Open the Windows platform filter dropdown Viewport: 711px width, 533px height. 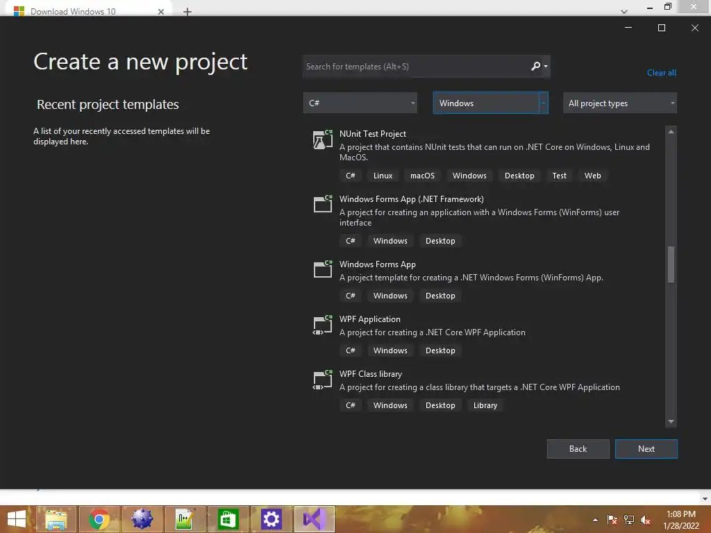pos(491,103)
